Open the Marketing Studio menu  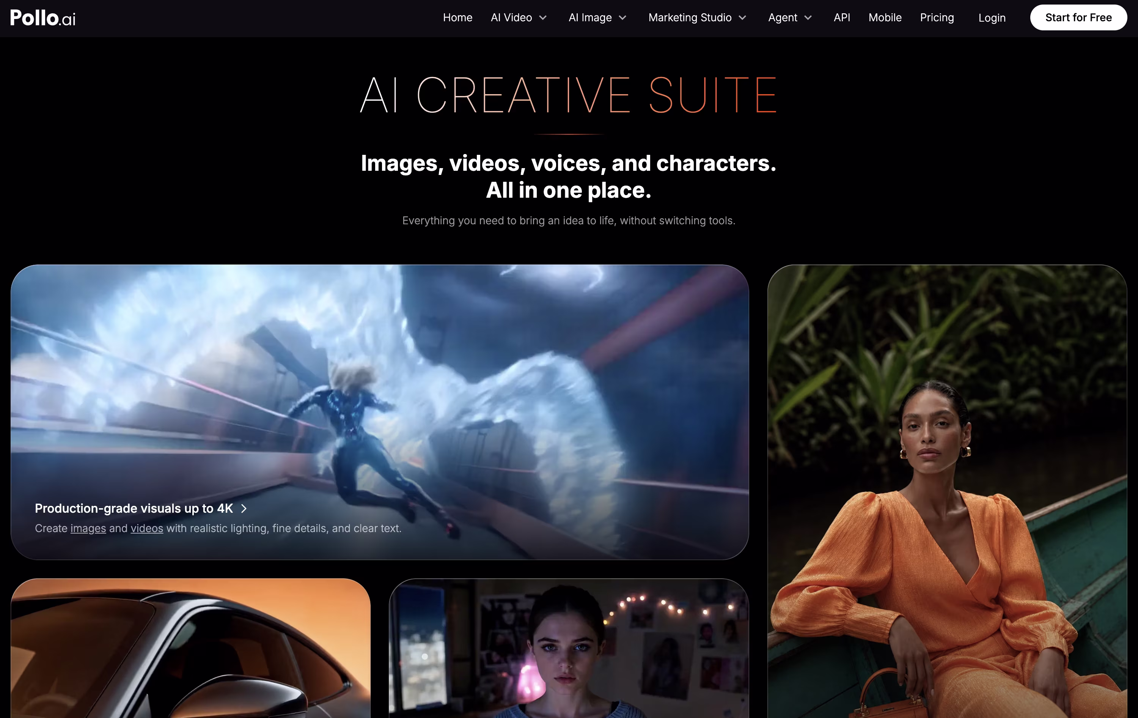tap(690, 17)
